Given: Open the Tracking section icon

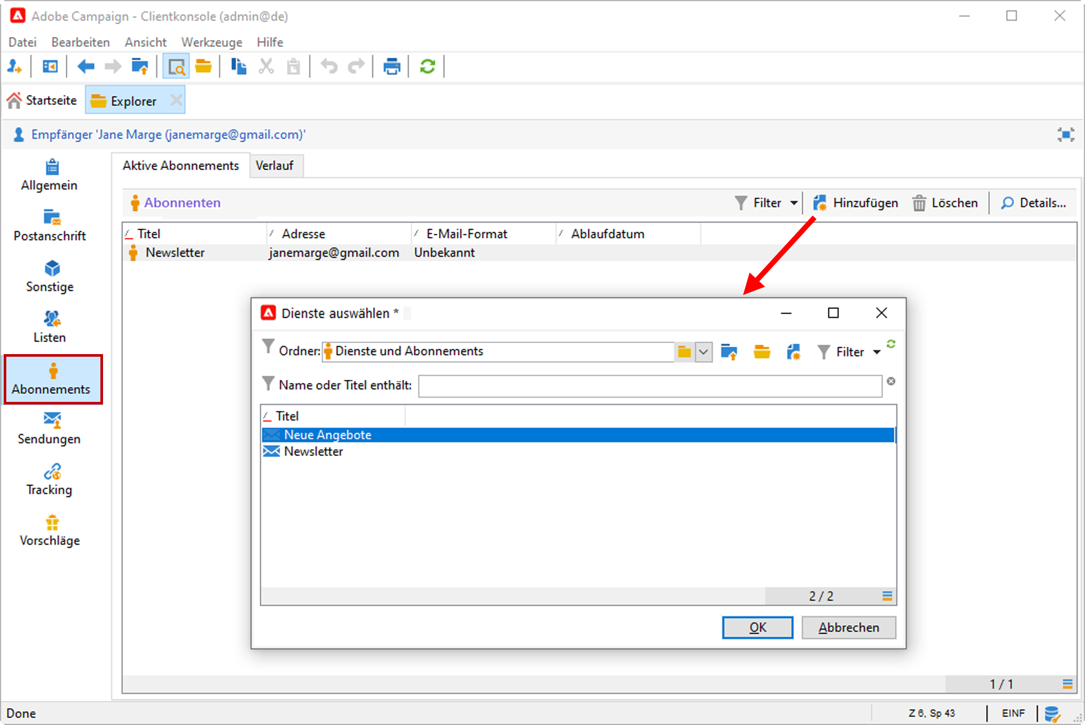Looking at the screenshot, I should (x=52, y=472).
